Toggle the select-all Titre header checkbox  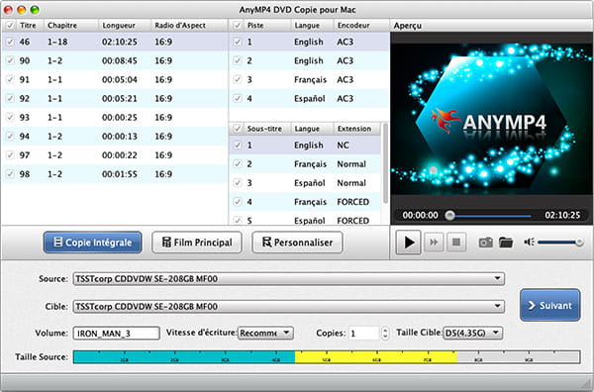click(x=10, y=26)
